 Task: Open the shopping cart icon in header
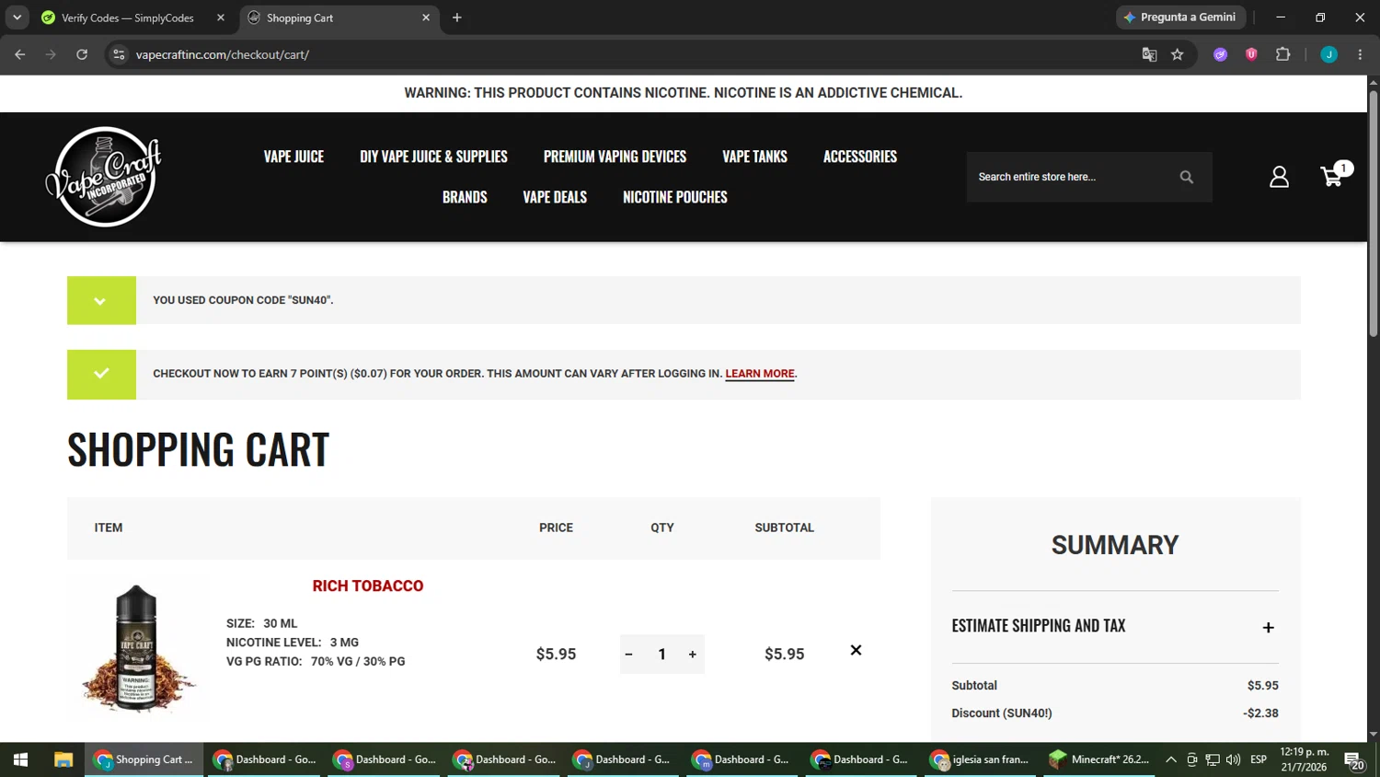click(1331, 176)
